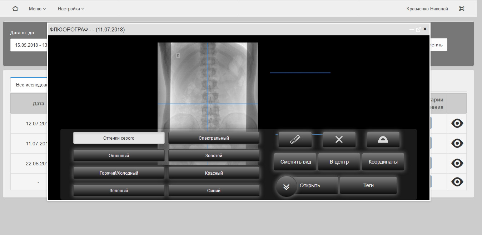Click the date range input field
The image size is (482, 235).
click(29, 45)
